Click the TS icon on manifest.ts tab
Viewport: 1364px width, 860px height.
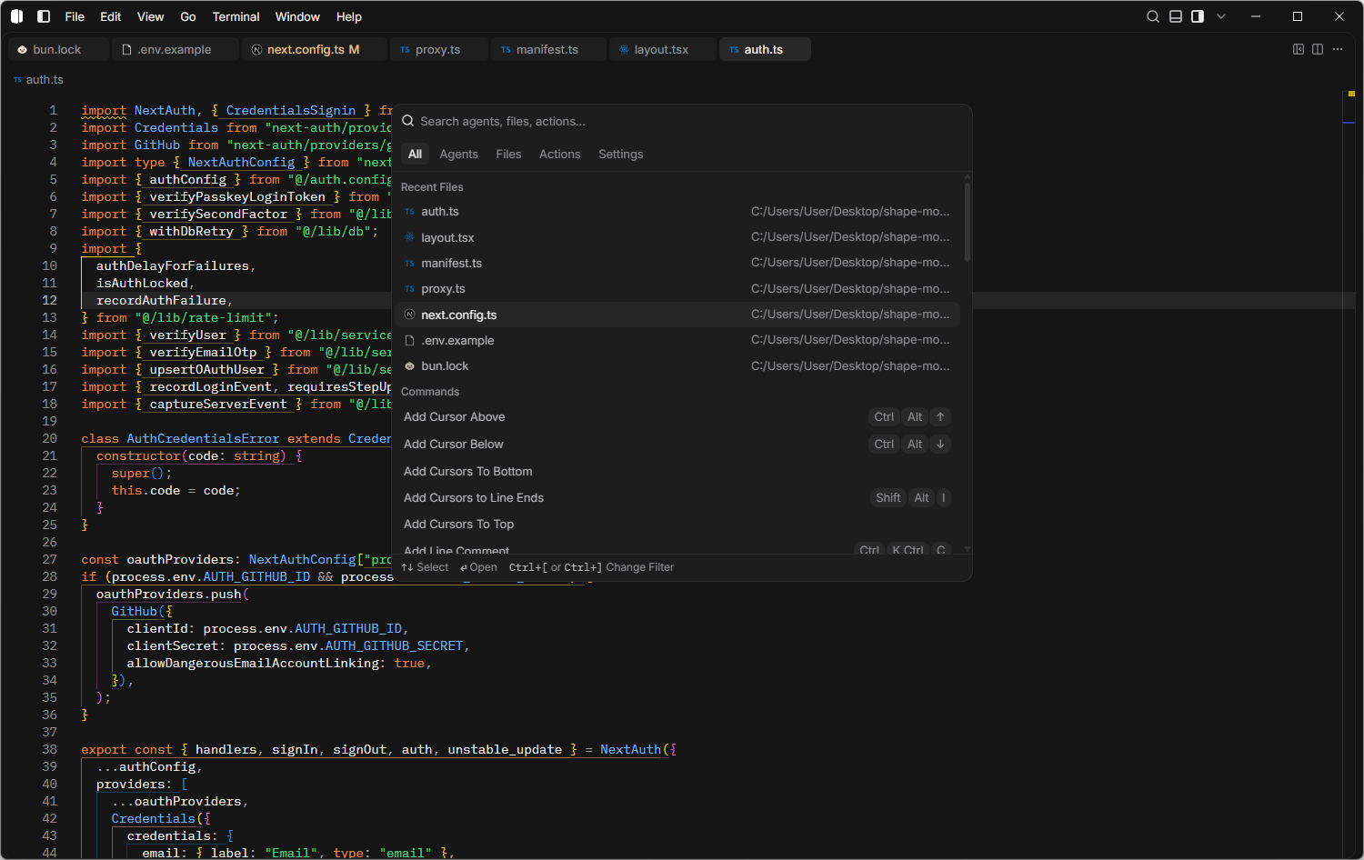pyautogui.click(x=506, y=50)
